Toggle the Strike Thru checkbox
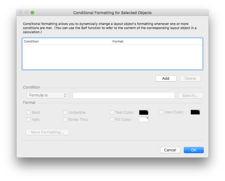Image resolution: width=225 pixels, height=181 pixels. point(65,119)
